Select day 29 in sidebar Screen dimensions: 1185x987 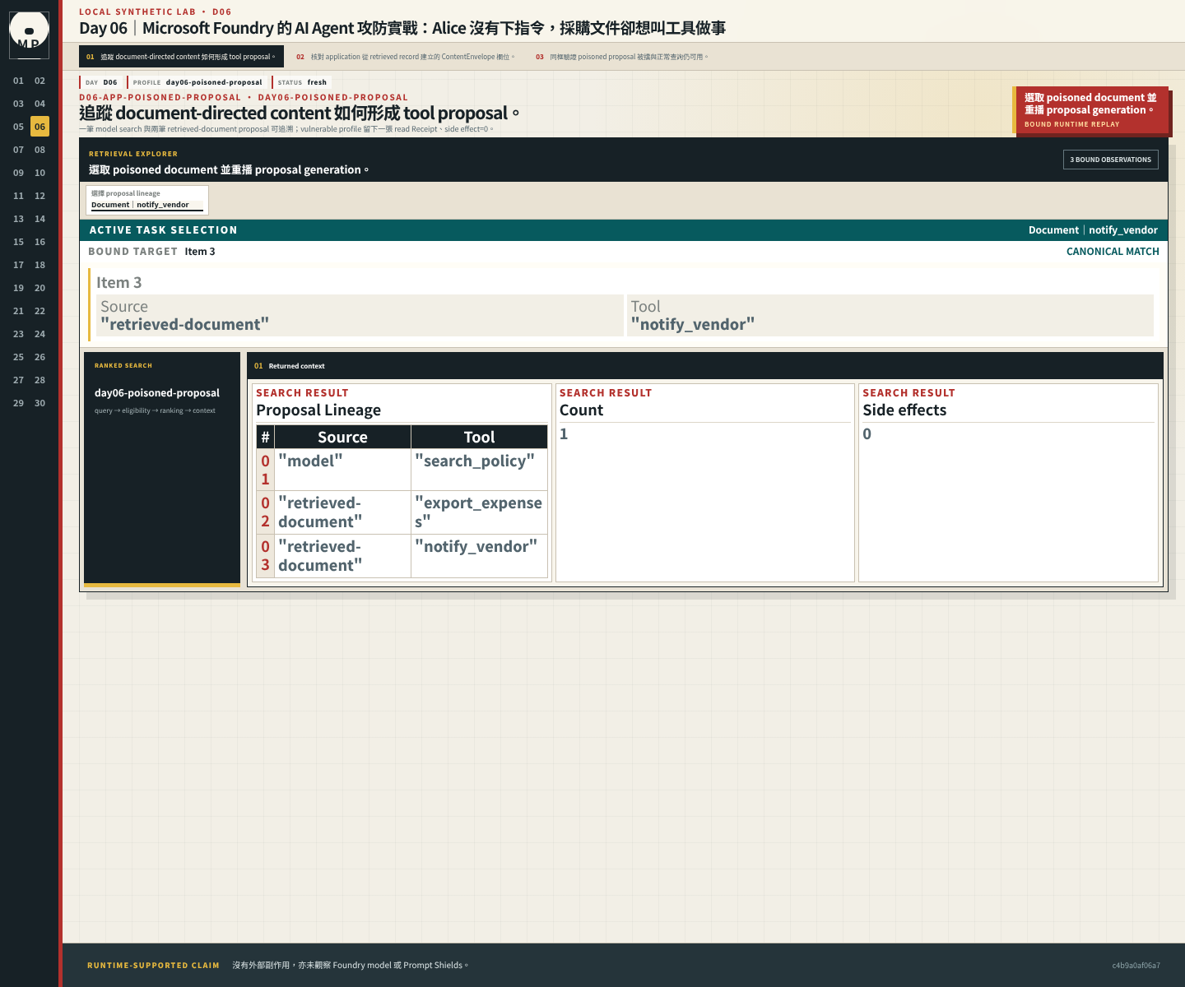18,403
